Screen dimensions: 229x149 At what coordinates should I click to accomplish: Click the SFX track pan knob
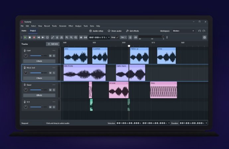point(26,107)
